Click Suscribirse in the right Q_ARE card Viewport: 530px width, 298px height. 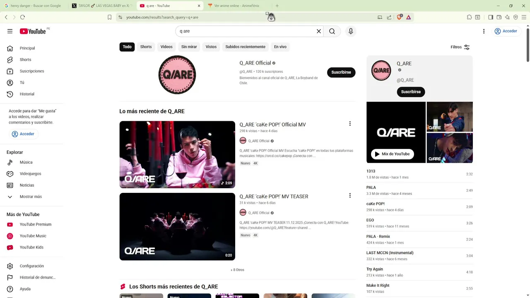[x=411, y=92]
